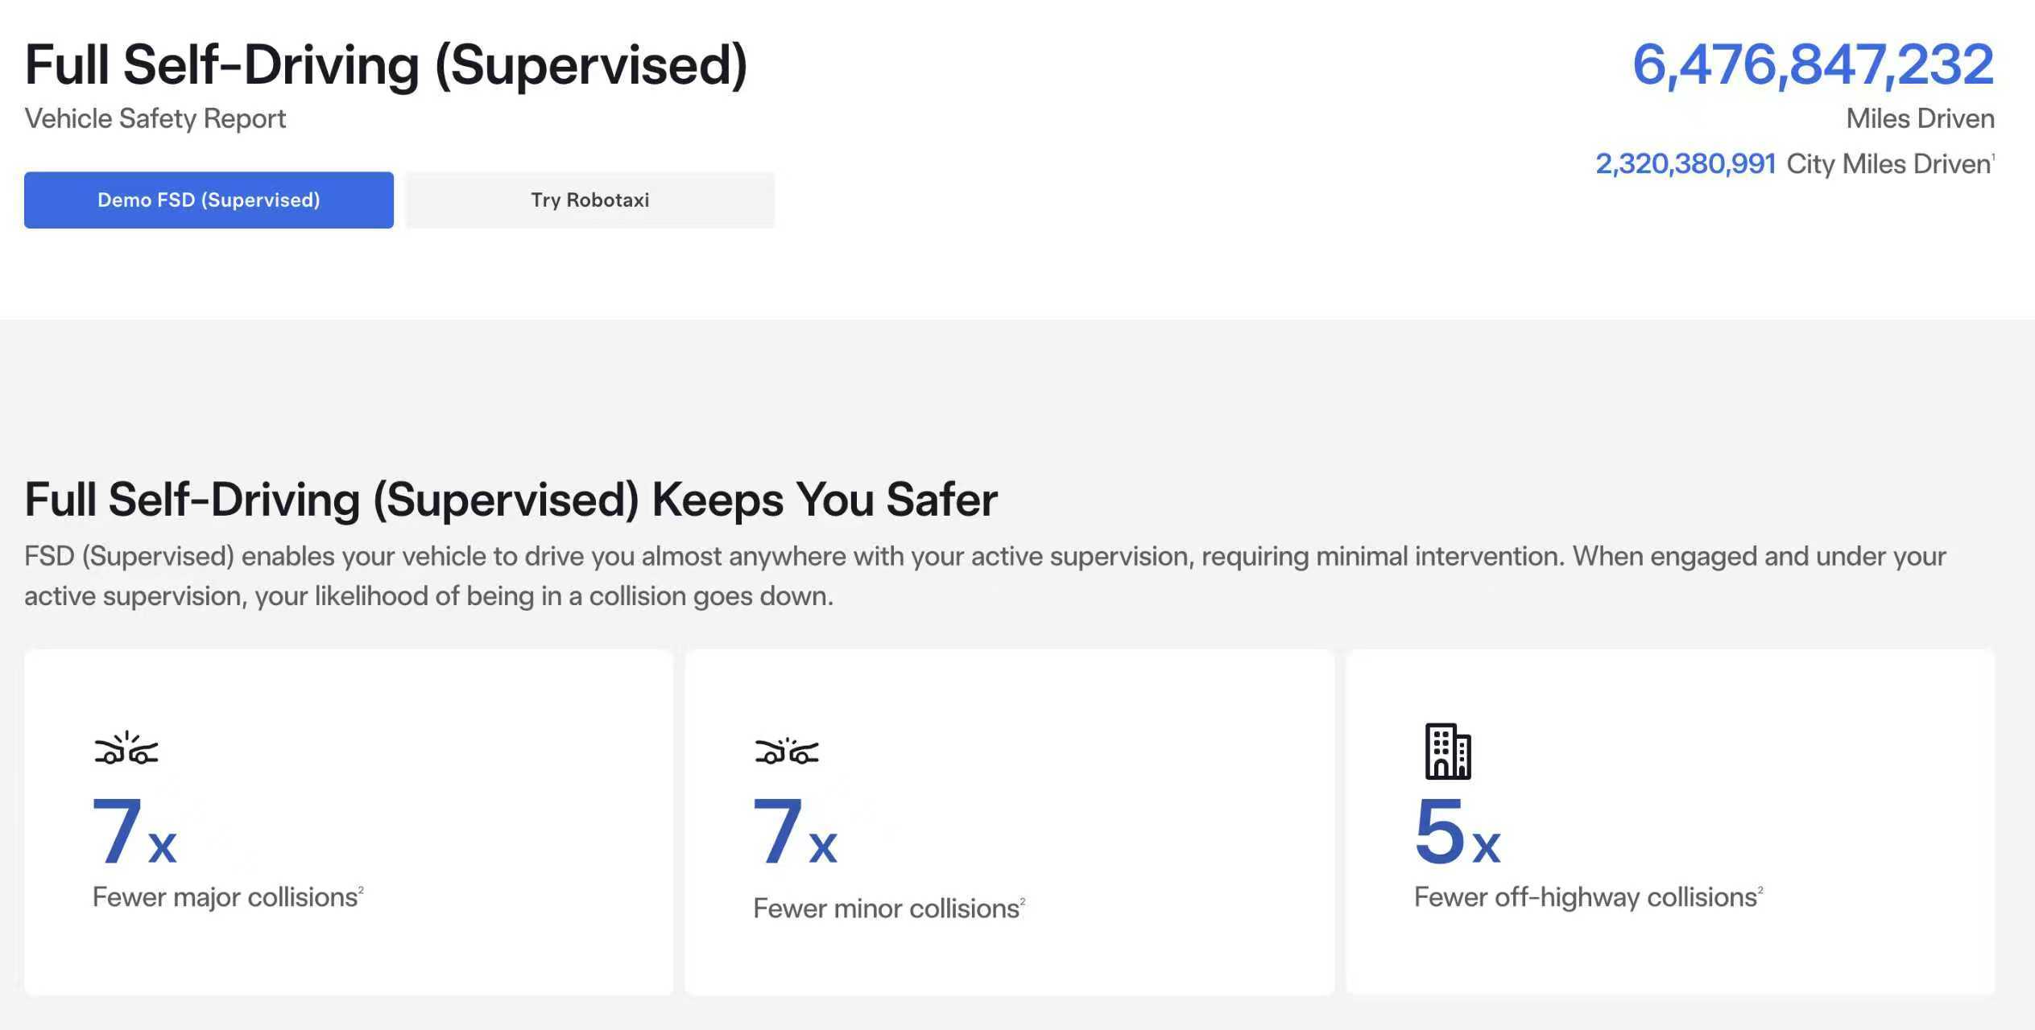The width and height of the screenshot is (2035, 1030).
Task: Click the 6,476,847,232 miles driven counter
Action: [x=1812, y=64]
